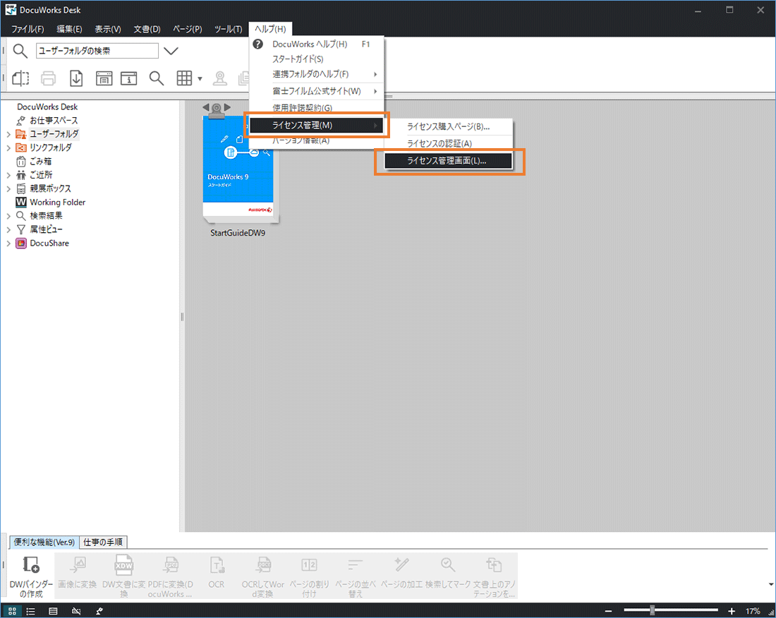The height and width of the screenshot is (618, 776).
Task: Switch to thumbnail view in status bar
Action: coord(13,611)
